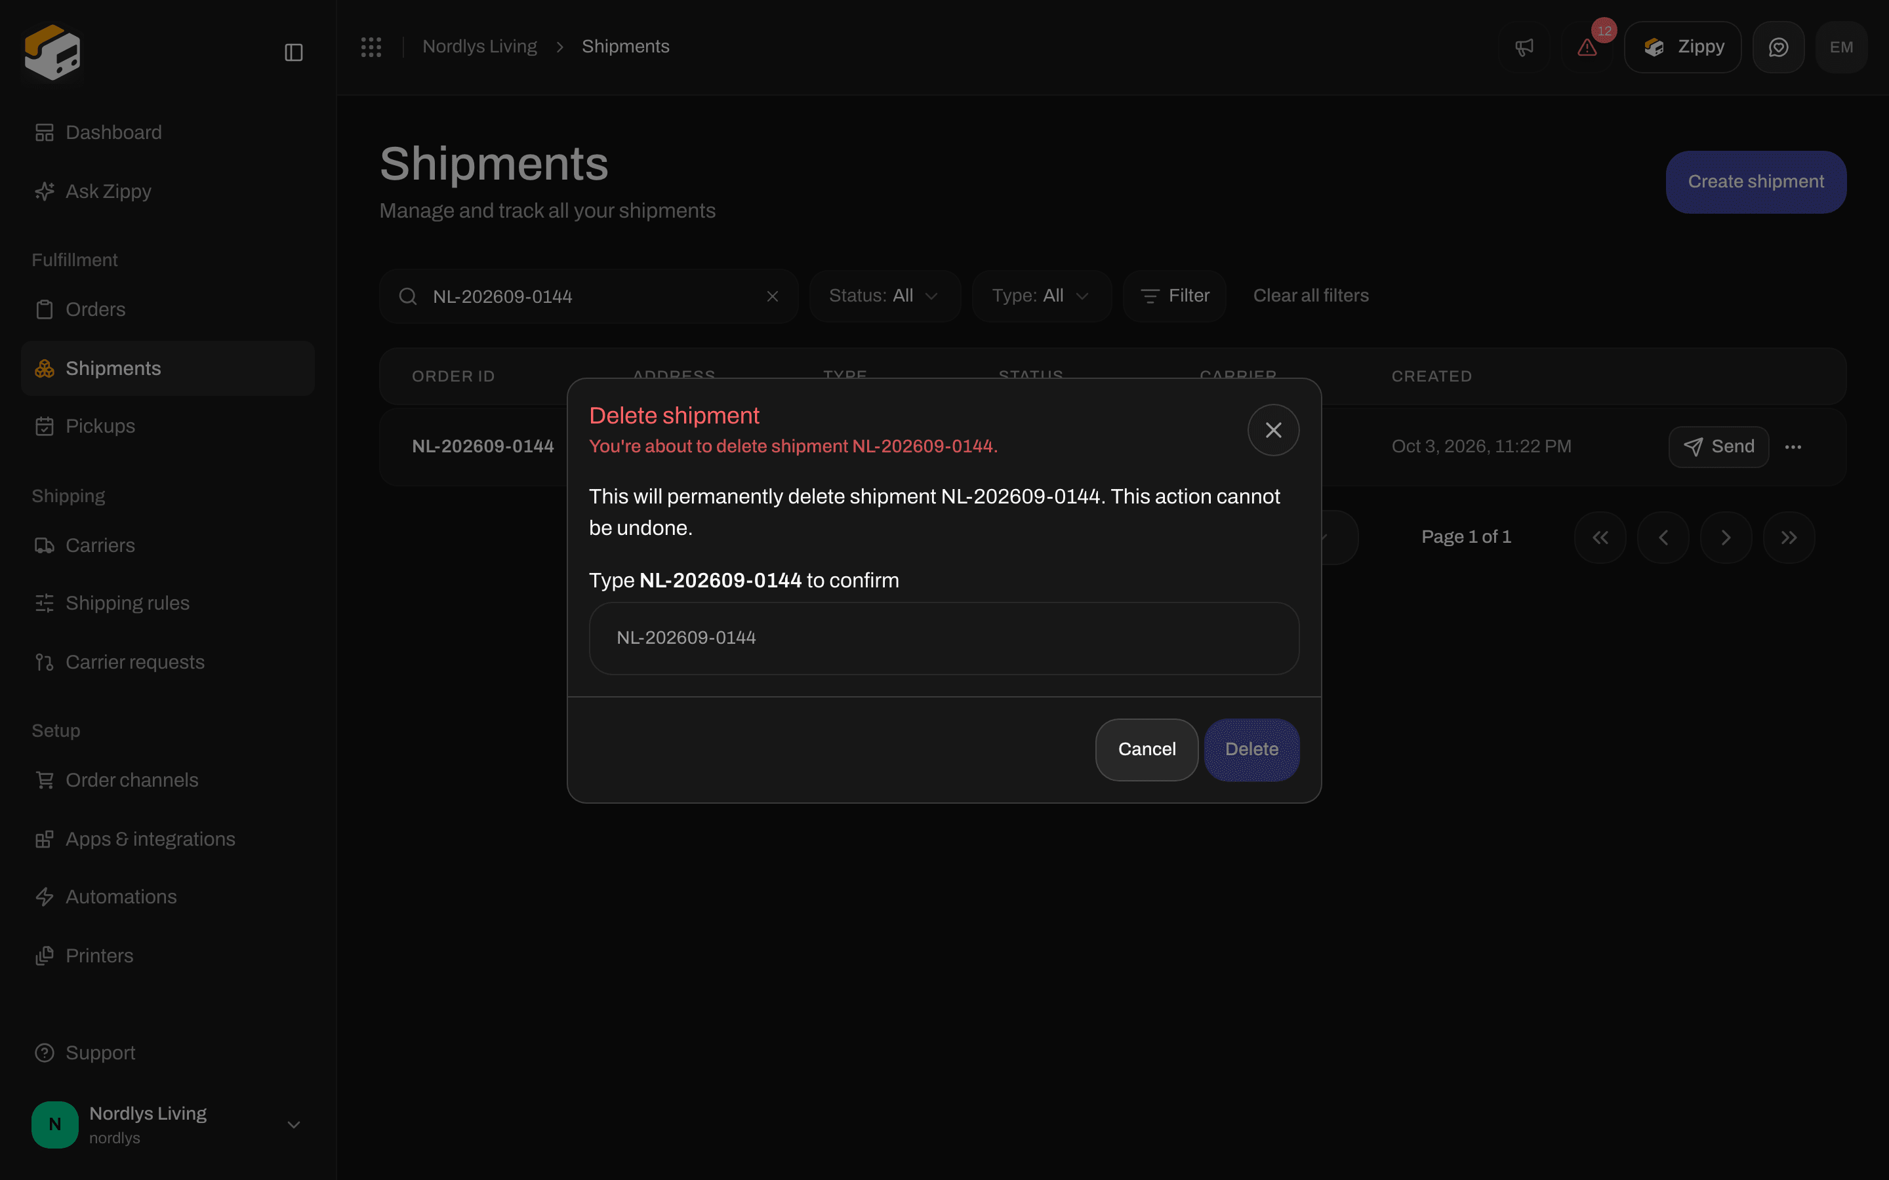Open the announcements megaphone icon
Viewport: 1889px width, 1180px height.
[1524, 47]
